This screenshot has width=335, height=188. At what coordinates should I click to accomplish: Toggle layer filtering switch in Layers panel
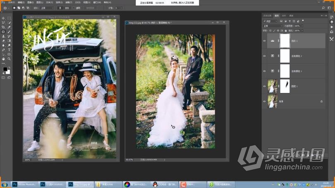pos(303,21)
